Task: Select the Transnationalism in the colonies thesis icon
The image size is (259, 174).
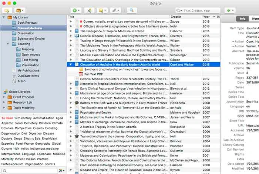Action: point(77,136)
